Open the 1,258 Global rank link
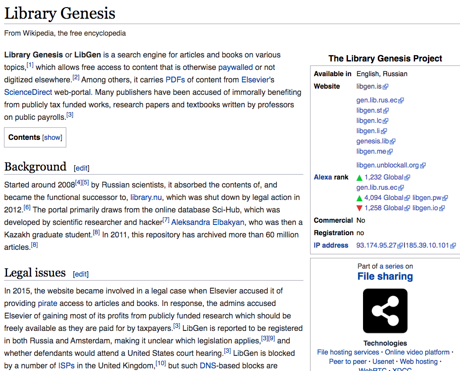Image resolution: width=460 pixels, height=371 pixels. pos(384,208)
